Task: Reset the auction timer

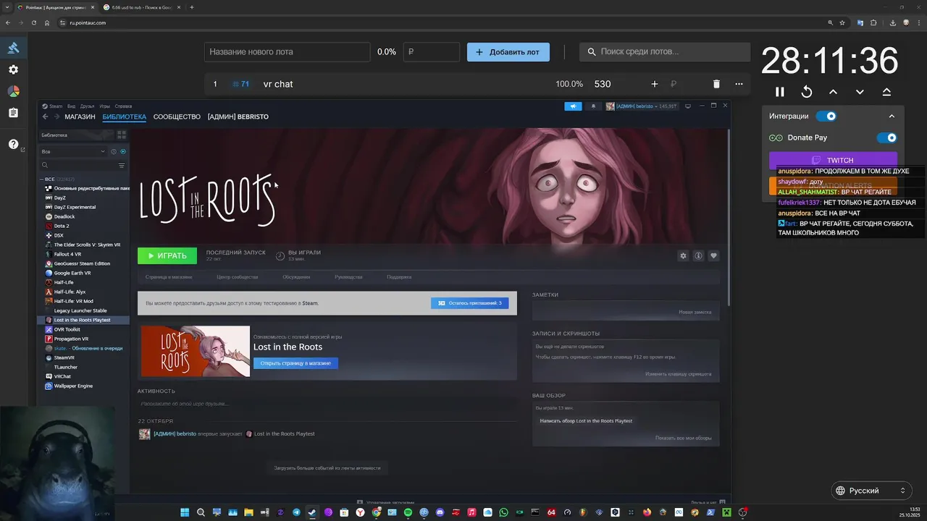Action: (806, 92)
